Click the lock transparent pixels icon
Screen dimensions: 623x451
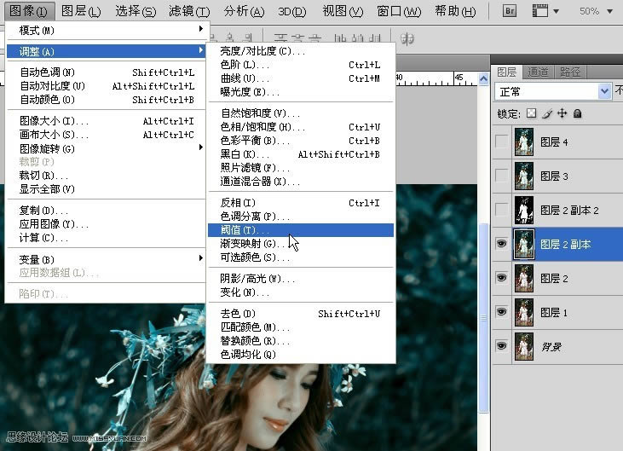[x=532, y=113]
